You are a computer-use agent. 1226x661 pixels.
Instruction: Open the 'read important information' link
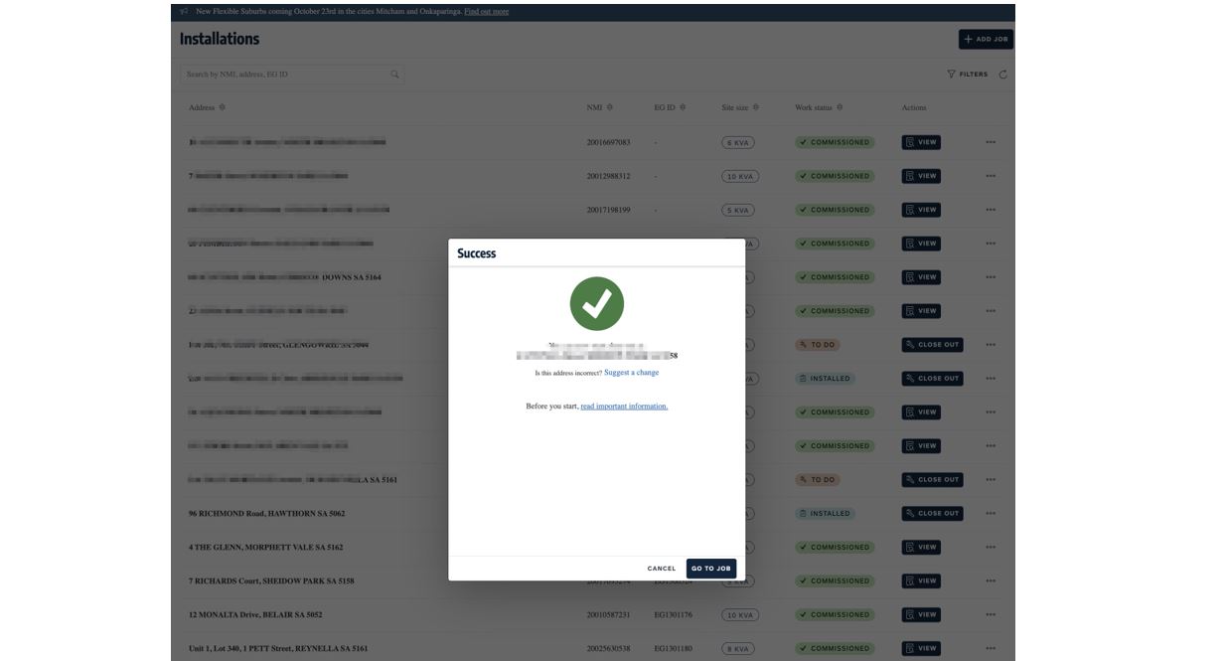tap(624, 407)
